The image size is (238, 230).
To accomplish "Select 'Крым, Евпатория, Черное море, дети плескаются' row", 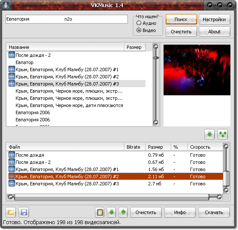I will click(x=69, y=105).
